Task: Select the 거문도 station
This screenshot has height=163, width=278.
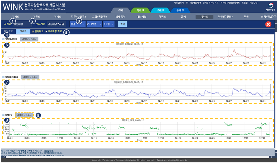Action: [37, 17]
